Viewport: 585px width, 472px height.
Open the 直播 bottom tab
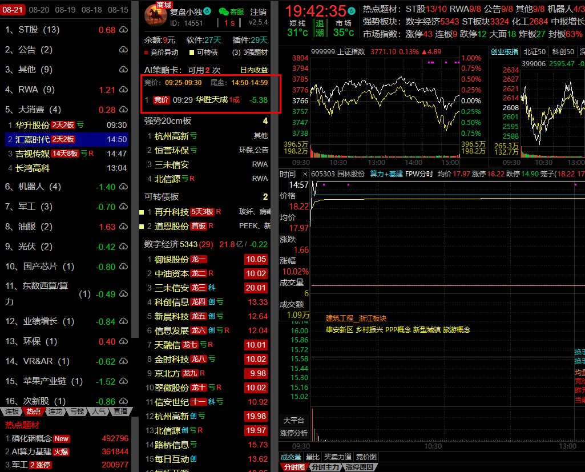120,411
